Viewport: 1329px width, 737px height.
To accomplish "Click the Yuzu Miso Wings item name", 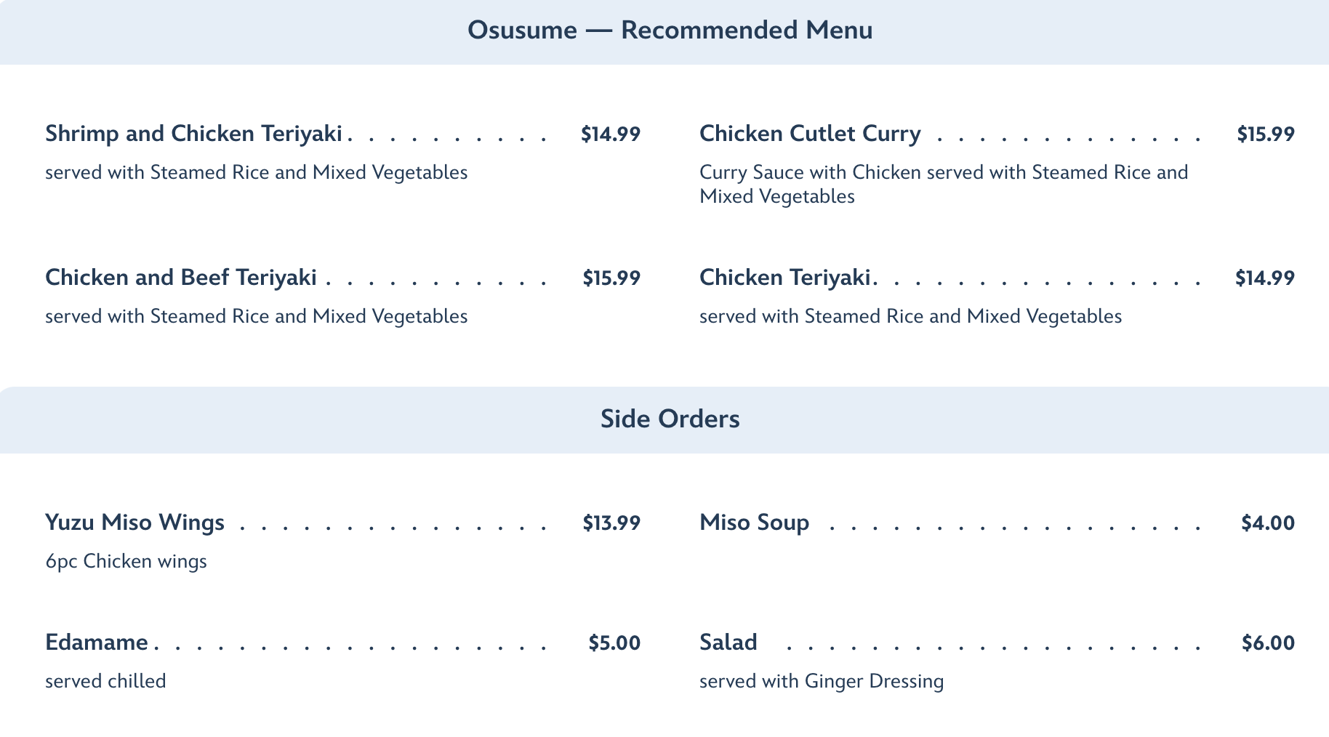I will 134,523.
